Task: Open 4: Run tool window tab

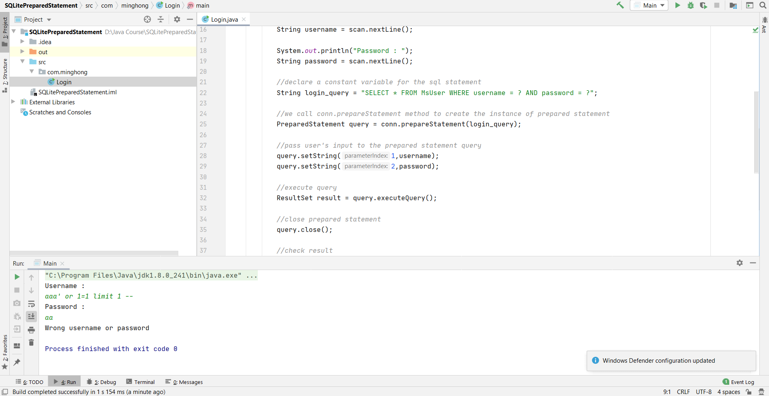Action: [x=65, y=382]
